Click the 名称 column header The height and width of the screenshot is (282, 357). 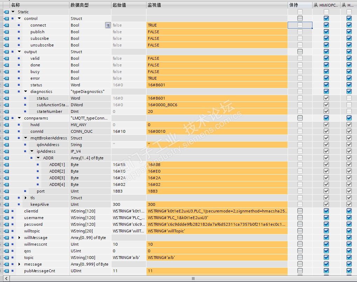[39, 5]
